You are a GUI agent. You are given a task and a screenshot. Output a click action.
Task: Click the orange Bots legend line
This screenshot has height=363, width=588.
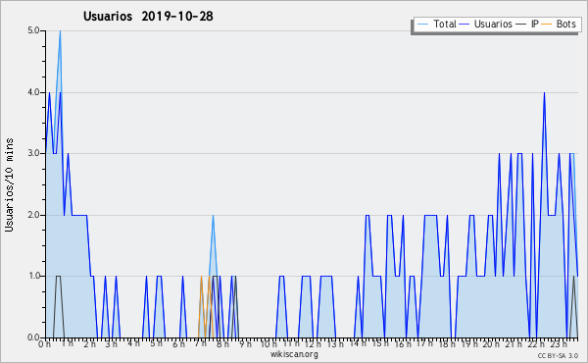tap(547, 25)
